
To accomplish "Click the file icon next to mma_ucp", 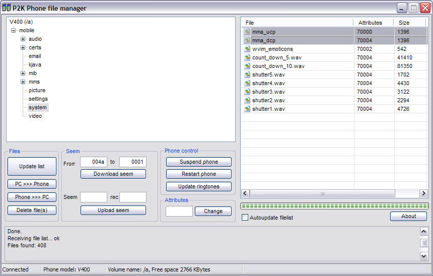I will click(247, 32).
